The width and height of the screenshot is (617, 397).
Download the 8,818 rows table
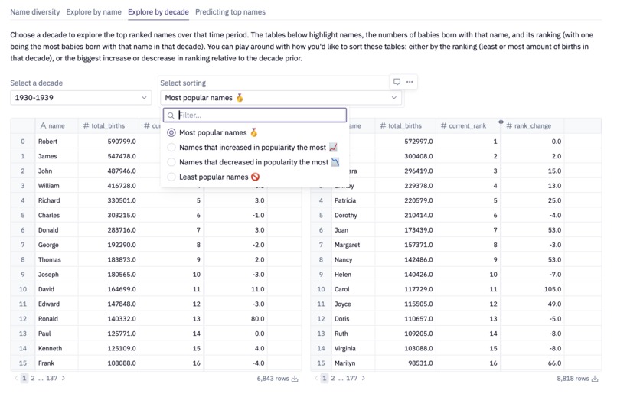tap(595, 379)
